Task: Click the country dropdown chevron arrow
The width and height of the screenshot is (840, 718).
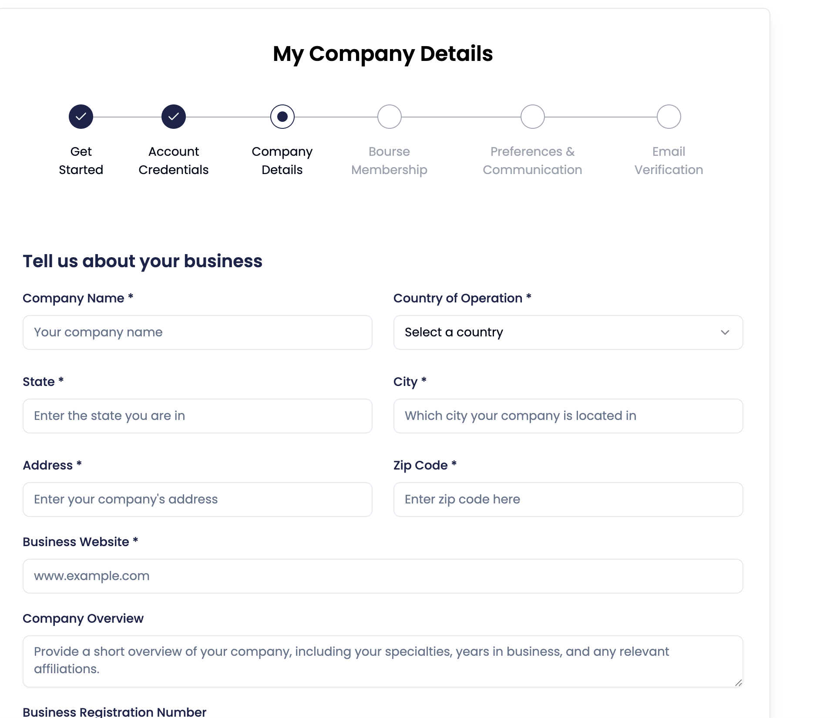Action: pyautogui.click(x=725, y=332)
